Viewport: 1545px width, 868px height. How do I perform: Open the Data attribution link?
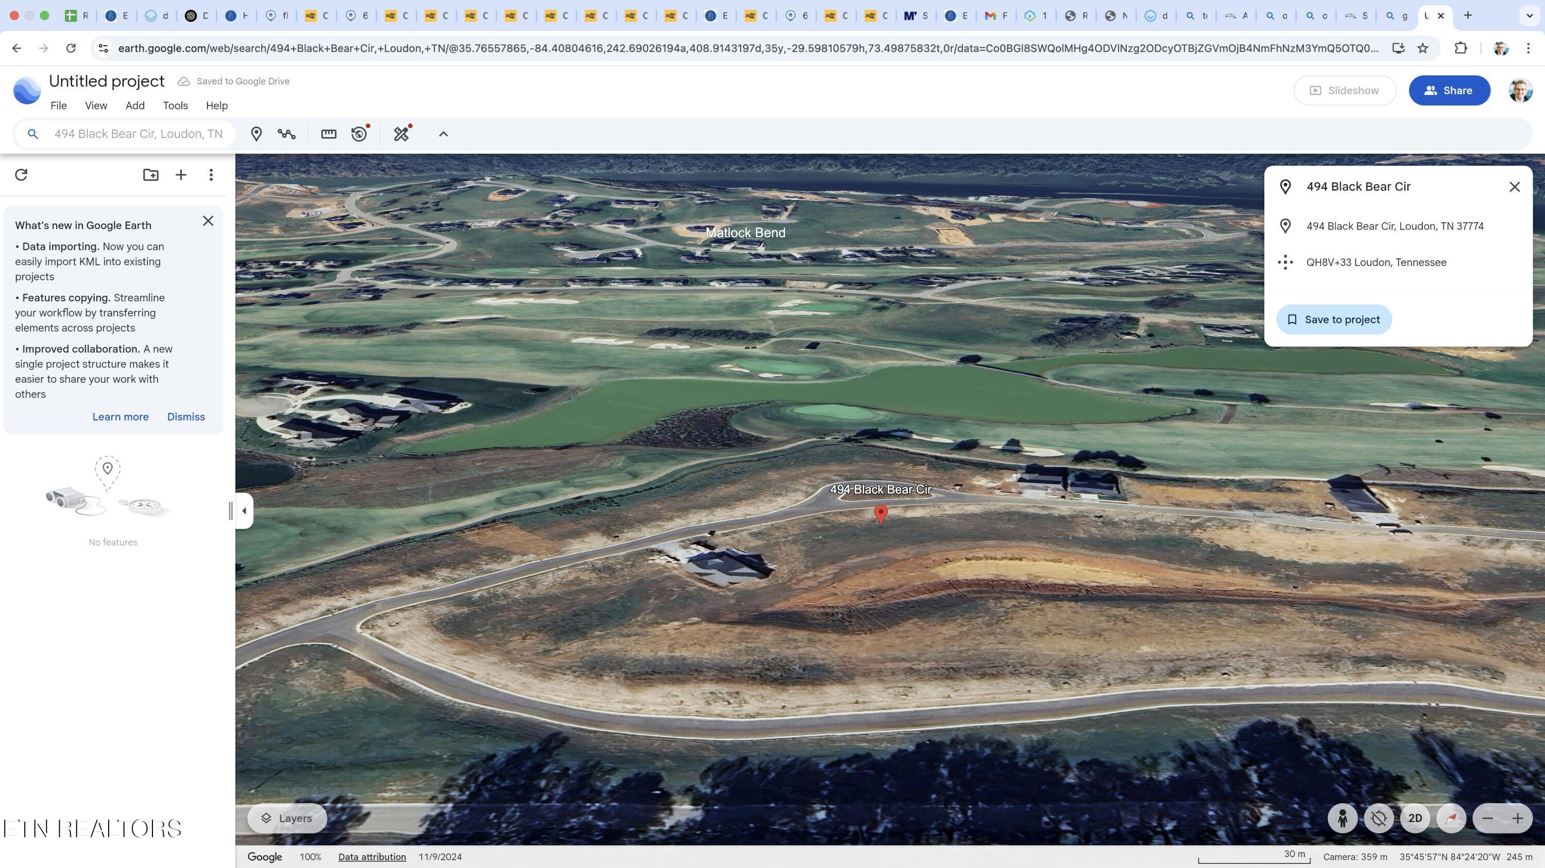coord(372,857)
